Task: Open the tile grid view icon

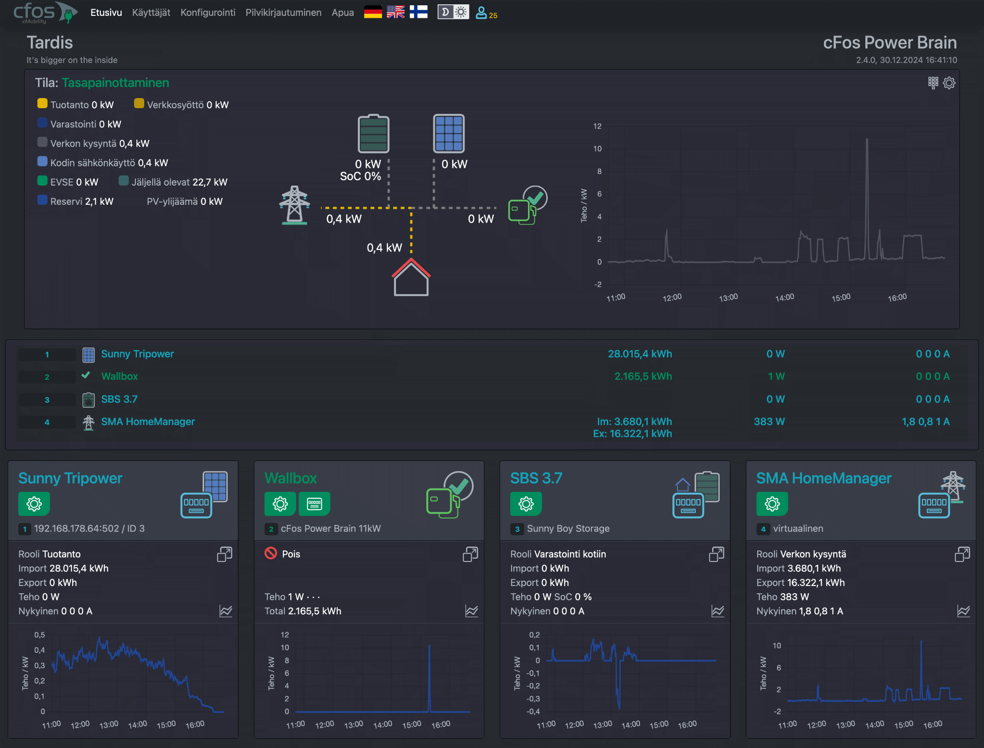Action: tap(933, 83)
